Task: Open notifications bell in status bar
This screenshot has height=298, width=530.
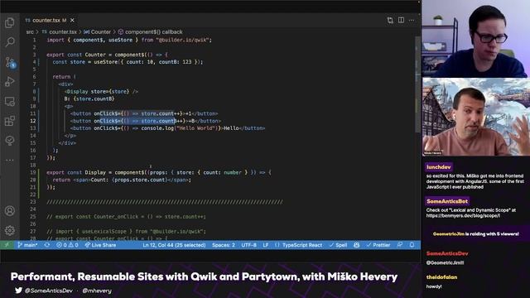Action: coord(412,245)
